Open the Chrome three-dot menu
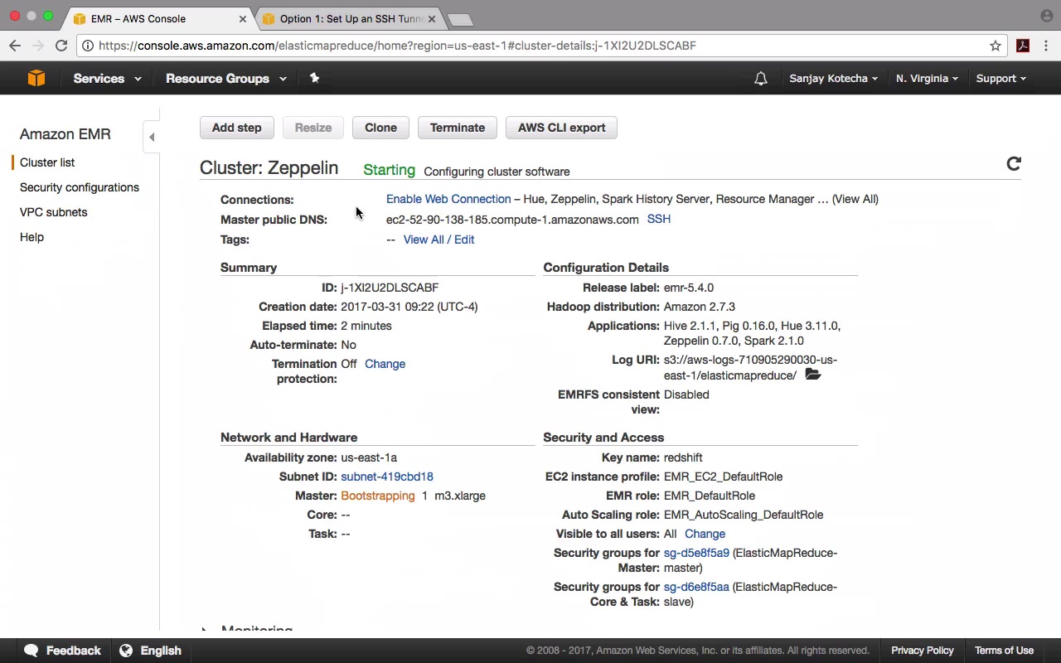Viewport: 1061px width, 663px height. click(x=1046, y=46)
